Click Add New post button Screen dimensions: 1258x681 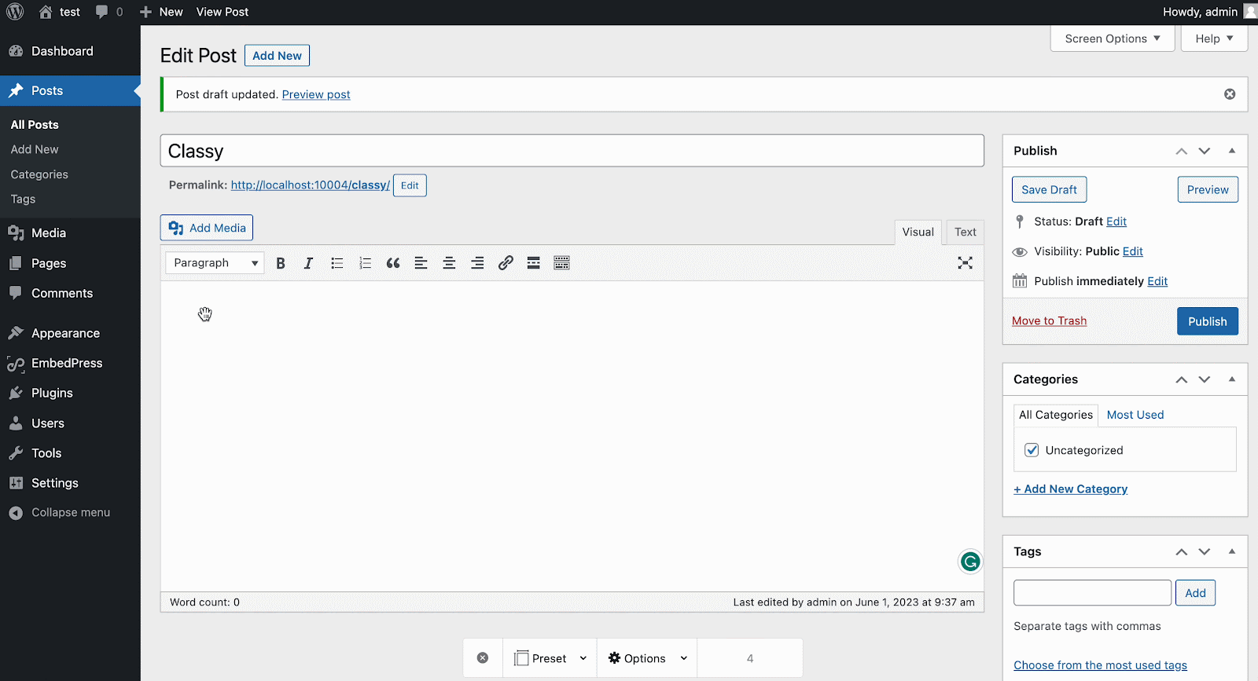click(277, 56)
